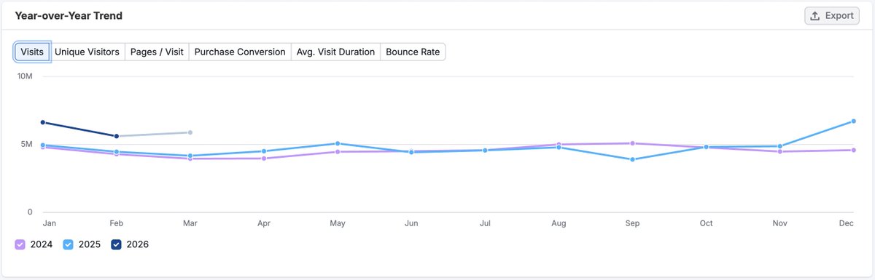Click the 2026 January data point
The width and height of the screenshot is (875, 280).
pos(43,122)
